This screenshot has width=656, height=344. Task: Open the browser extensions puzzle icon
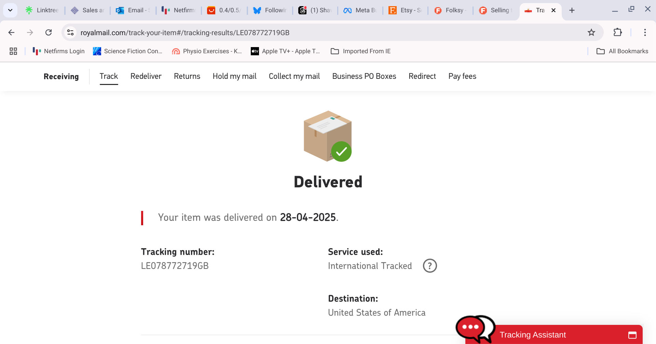618,32
